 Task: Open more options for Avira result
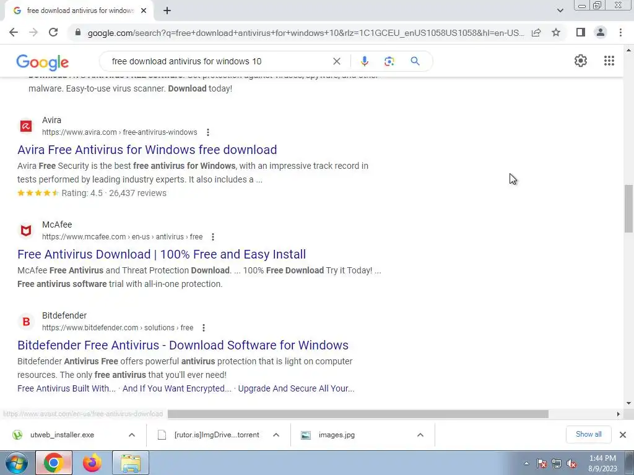point(208,132)
